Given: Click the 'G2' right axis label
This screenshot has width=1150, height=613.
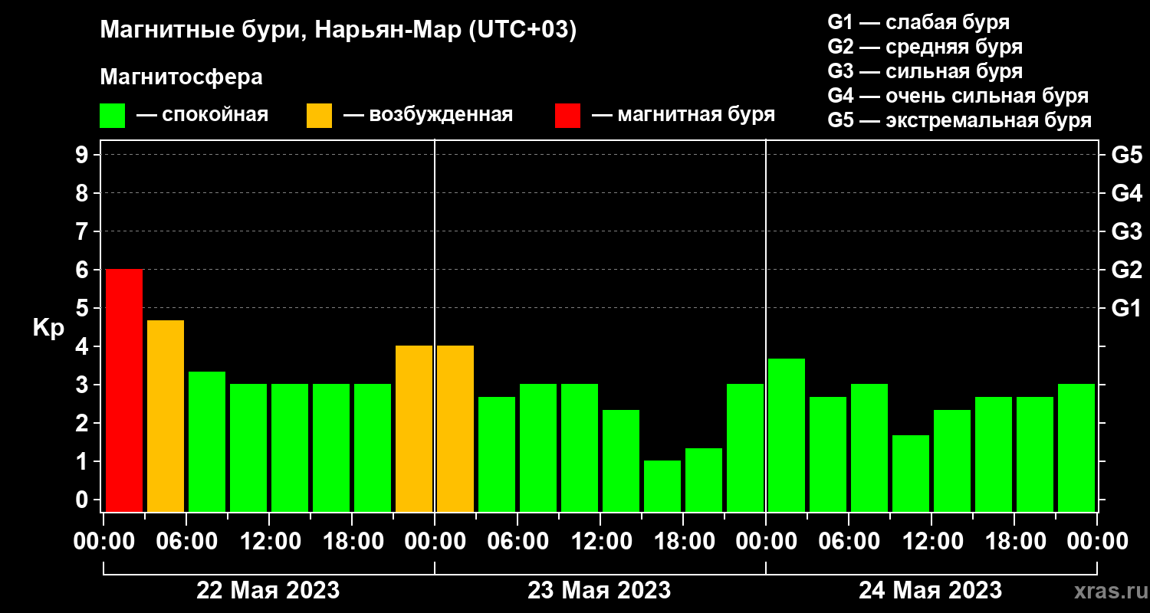Looking at the screenshot, I should click(1126, 270).
